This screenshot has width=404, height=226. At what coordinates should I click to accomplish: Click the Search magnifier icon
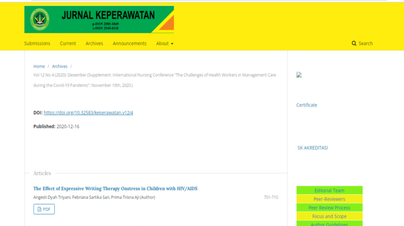354,44
